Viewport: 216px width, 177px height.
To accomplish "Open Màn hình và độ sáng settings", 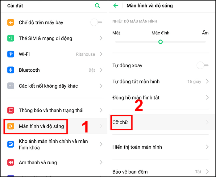I will tap(54, 126).
